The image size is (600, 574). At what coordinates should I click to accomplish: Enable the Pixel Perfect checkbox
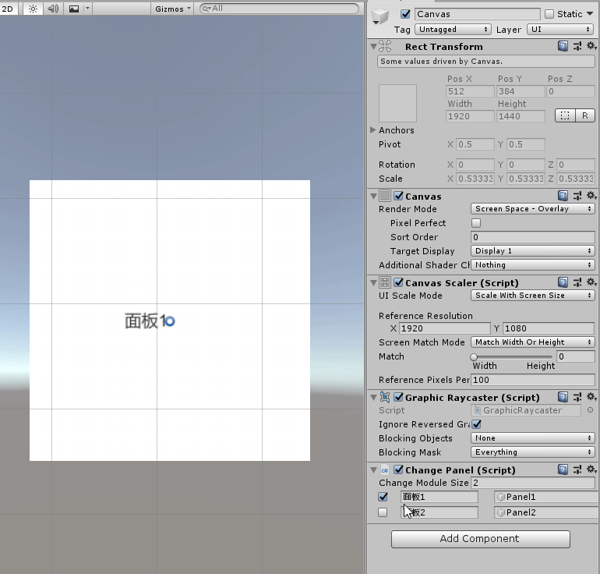(x=476, y=223)
